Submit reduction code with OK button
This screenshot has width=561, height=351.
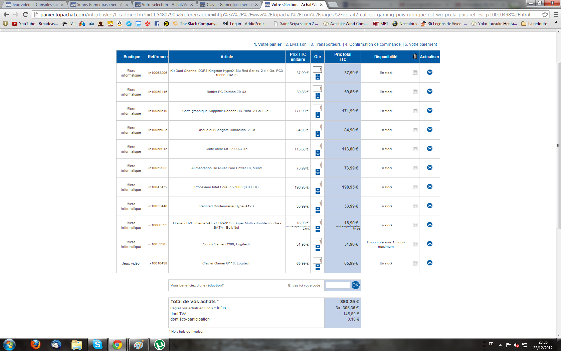click(355, 285)
